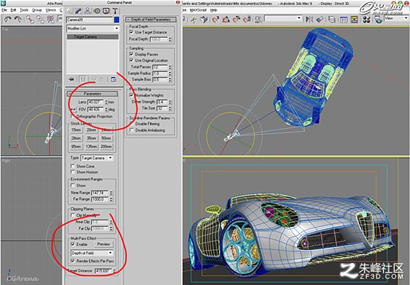Toggle the Display Passes checkbox

point(131,54)
